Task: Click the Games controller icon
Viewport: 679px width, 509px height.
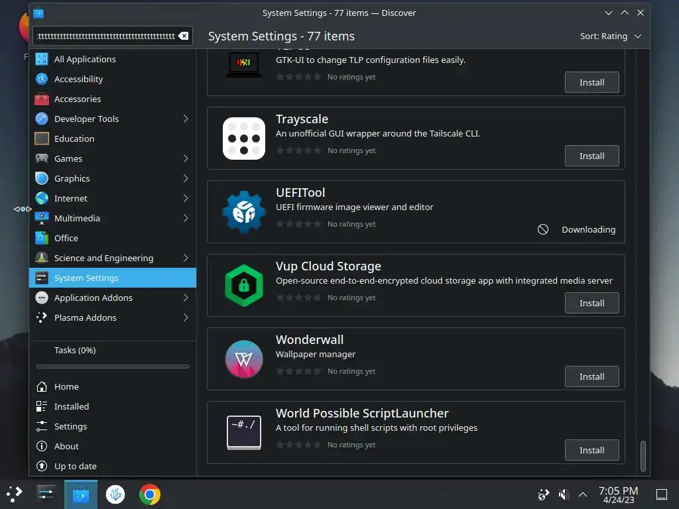Action: click(42, 158)
